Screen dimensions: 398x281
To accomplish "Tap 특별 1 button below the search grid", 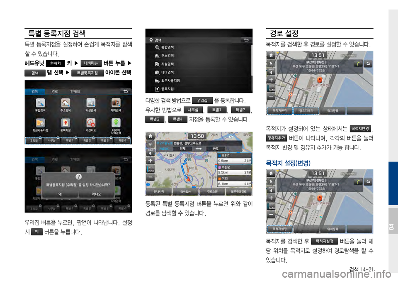I will coord(70,140).
